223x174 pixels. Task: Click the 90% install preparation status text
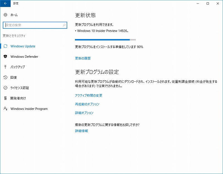pos(109,47)
